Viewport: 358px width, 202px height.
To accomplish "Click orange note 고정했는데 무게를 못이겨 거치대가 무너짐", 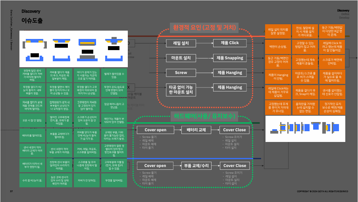I will click(x=278, y=107).
